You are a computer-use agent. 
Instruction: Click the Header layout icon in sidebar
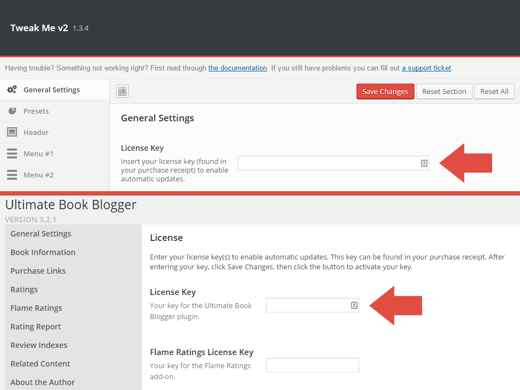coord(12,132)
